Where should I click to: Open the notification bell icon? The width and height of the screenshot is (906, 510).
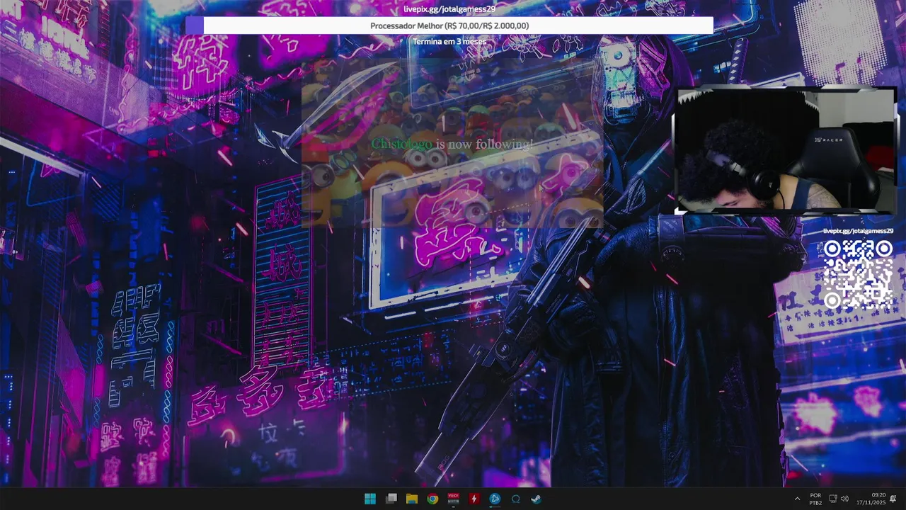(x=893, y=499)
